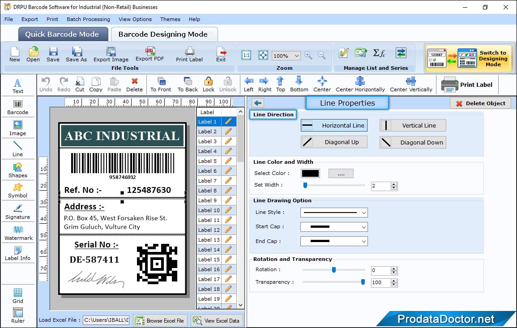Add a Signature object
The height and width of the screenshot is (328, 517).
(18, 212)
